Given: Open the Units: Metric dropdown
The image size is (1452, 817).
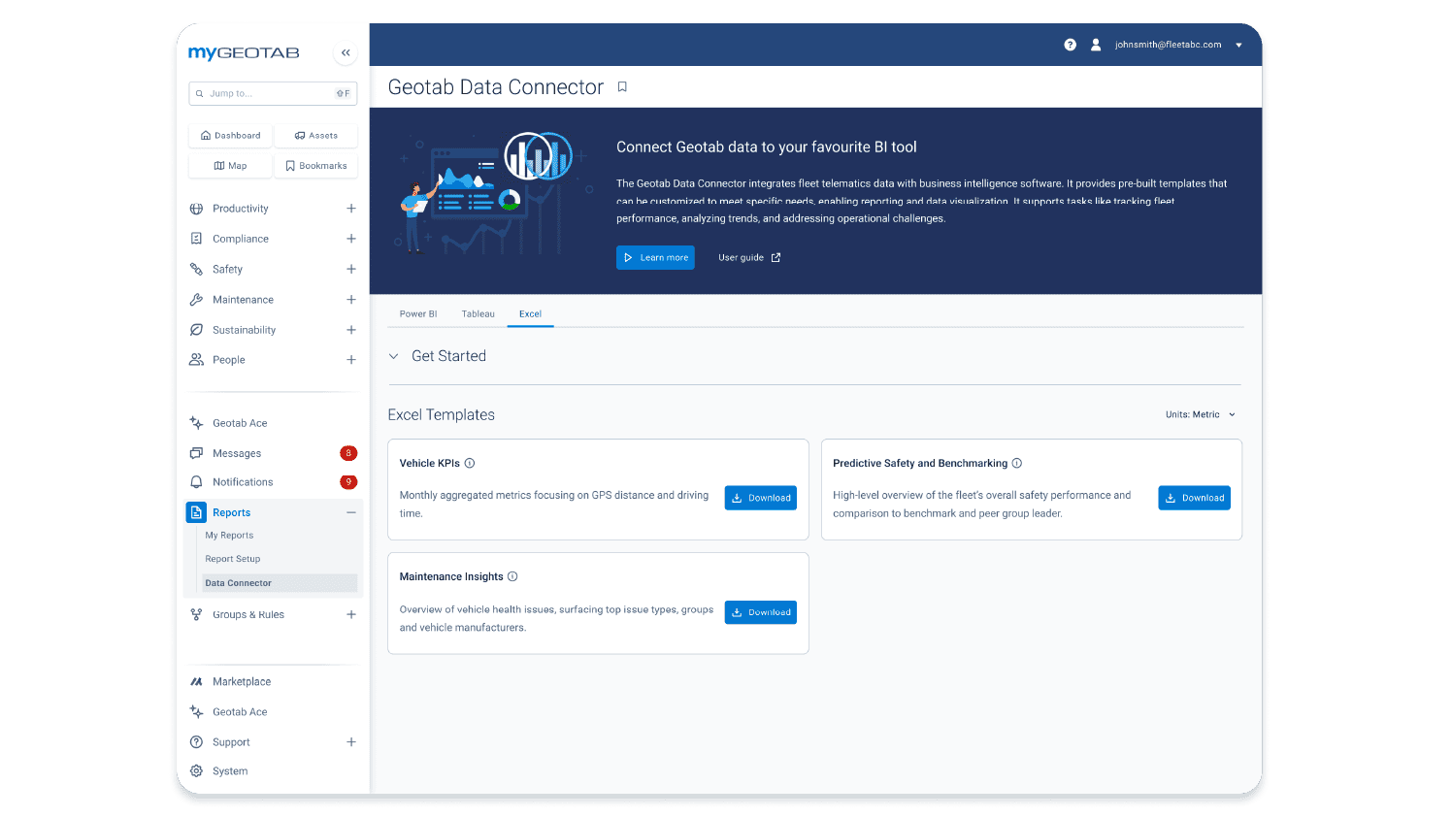Looking at the screenshot, I should (x=1201, y=414).
